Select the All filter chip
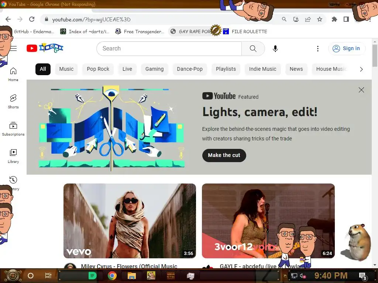378x283 pixels. [43, 69]
